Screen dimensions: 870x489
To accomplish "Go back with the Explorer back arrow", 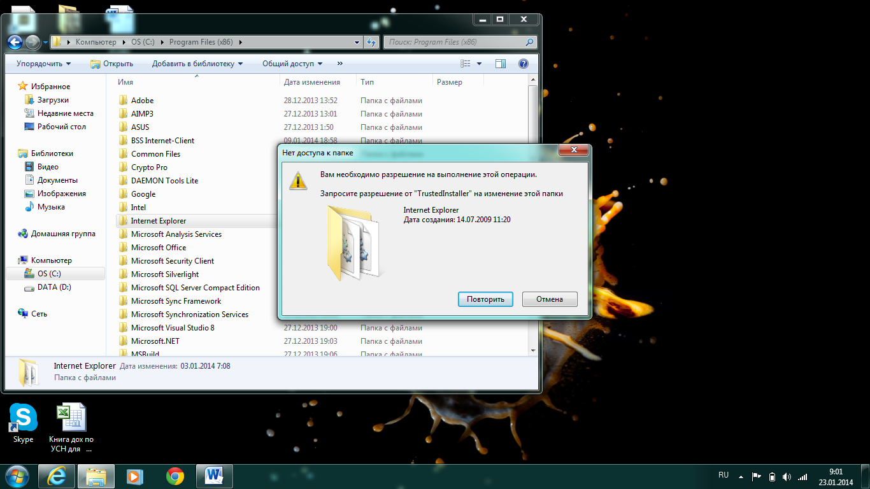I will pos(15,43).
